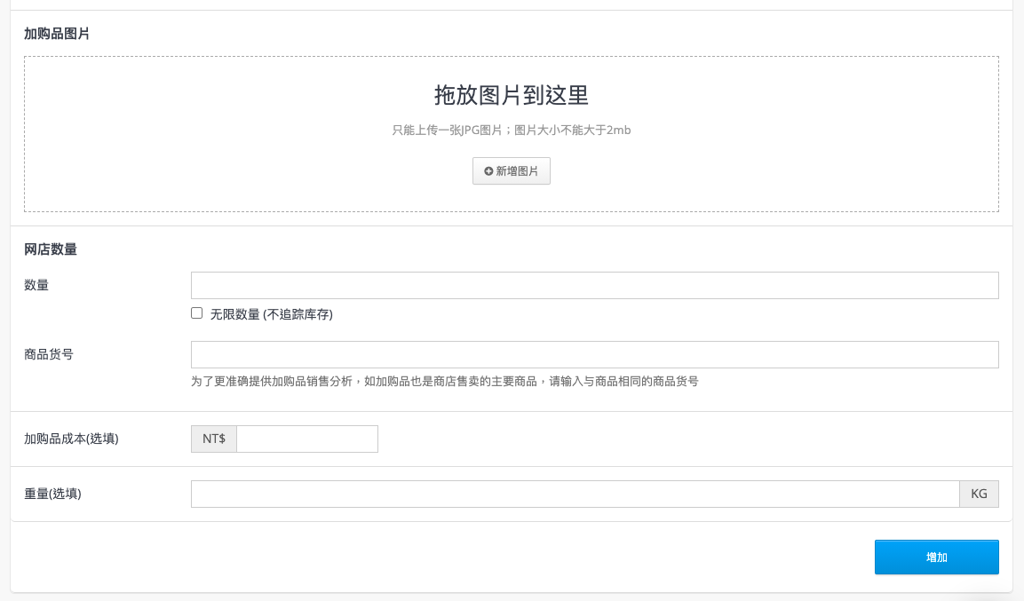Focus the 数量 quantity input field
Screen dimensions: 1024x601
click(x=594, y=285)
